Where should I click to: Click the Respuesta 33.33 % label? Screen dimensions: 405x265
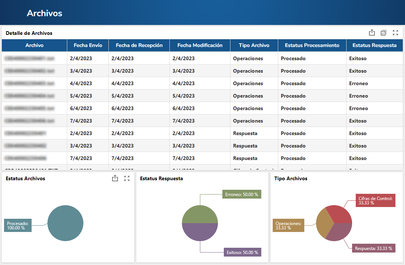pyautogui.click(x=373, y=248)
